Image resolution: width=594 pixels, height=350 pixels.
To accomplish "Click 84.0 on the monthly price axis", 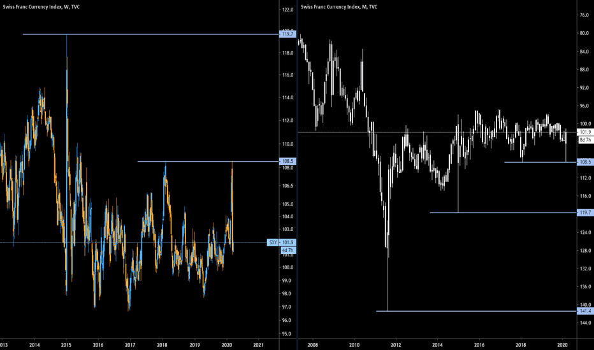I will pos(584,52).
